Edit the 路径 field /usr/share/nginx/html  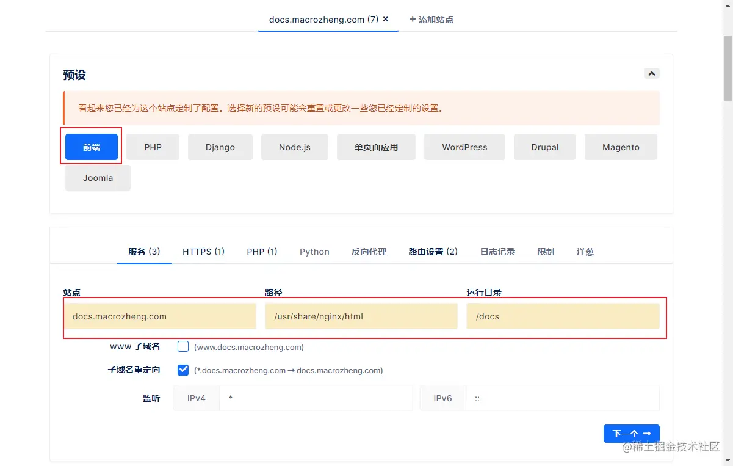click(x=361, y=316)
